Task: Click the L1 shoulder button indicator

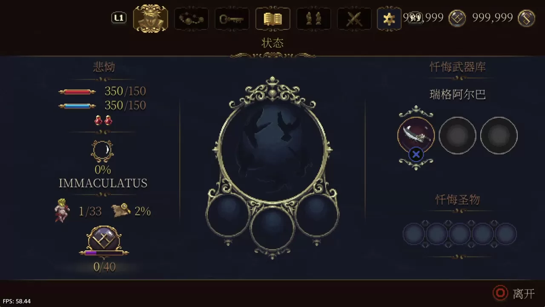Action: (x=119, y=18)
